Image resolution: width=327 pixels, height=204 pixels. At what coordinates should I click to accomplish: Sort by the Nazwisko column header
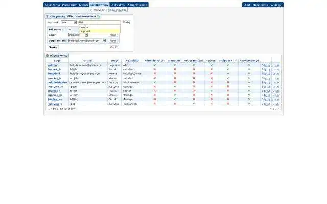tap(132, 61)
